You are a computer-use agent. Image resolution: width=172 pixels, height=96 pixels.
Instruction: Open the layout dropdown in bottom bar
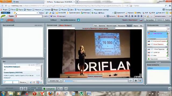tap(60, 89)
